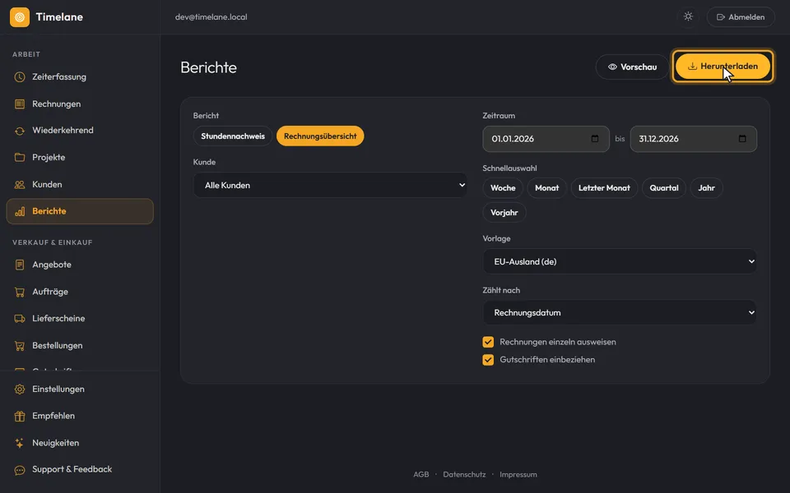Viewport: 790px width, 493px height.
Task: Click the Empfehlen gift icon
Action: (20, 416)
